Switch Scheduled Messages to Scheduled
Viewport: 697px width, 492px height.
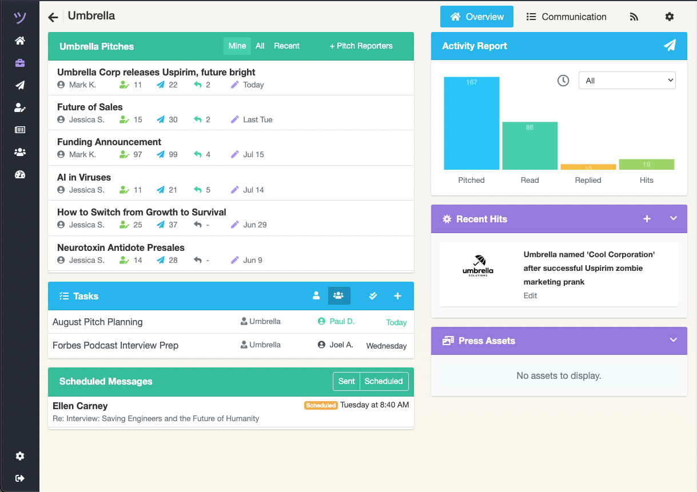coord(384,381)
